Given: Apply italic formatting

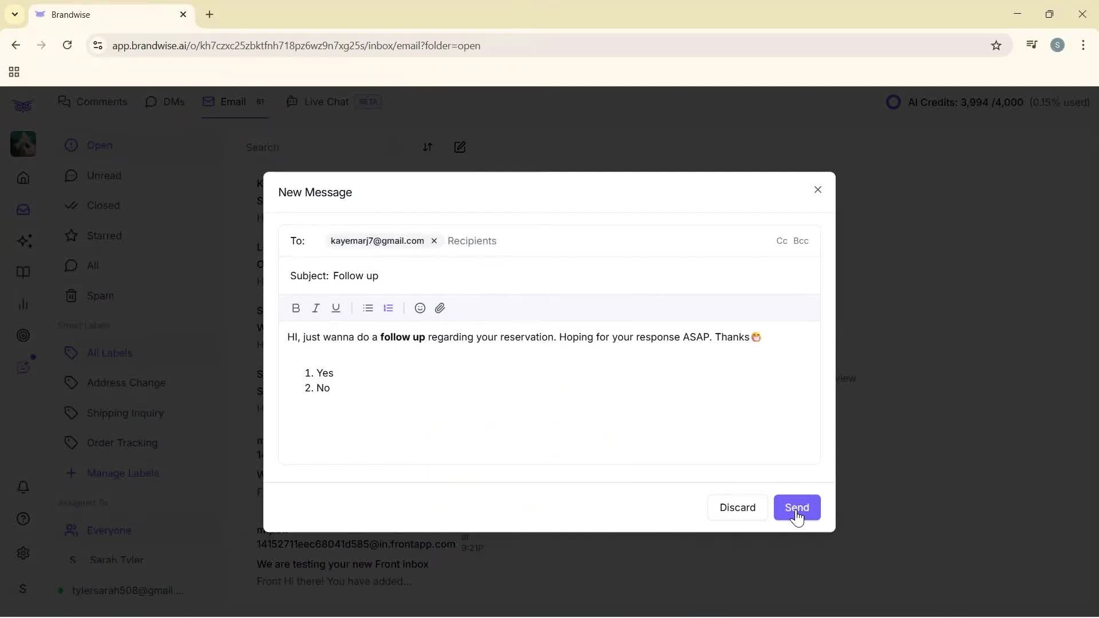Looking at the screenshot, I should (x=316, y=308).
